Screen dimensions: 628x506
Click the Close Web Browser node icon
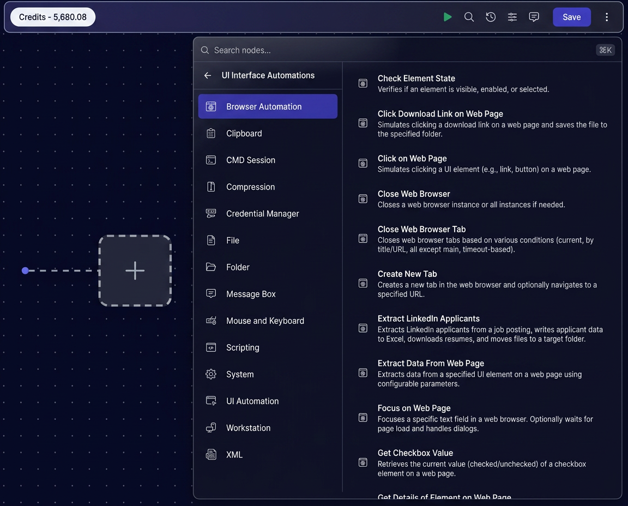363,198
